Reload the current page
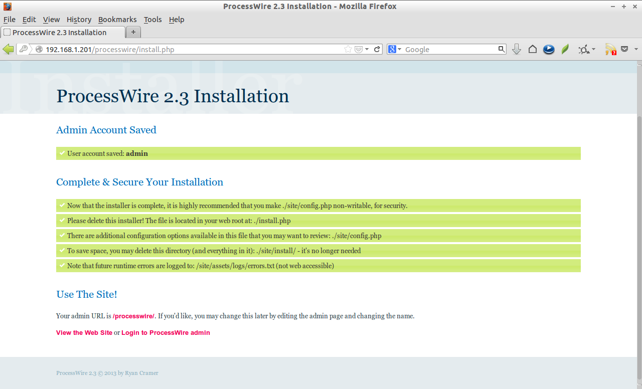 click(377, 49)
